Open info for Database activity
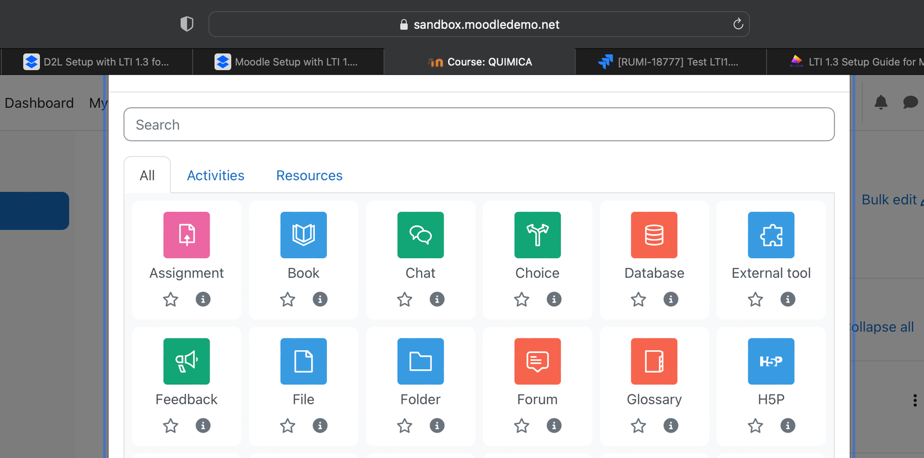The width and height of the screenshot is (924, 458). pyautogui.click(x=670, y=299)
